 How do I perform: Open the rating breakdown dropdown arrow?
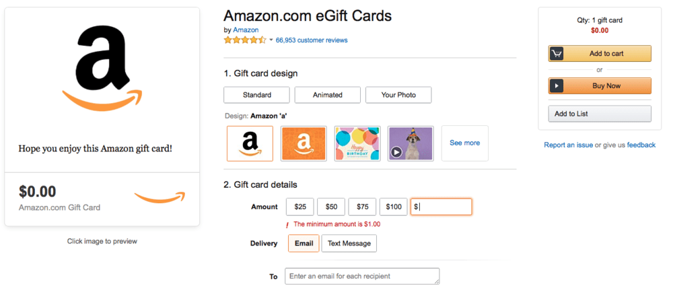click(271, 40)
